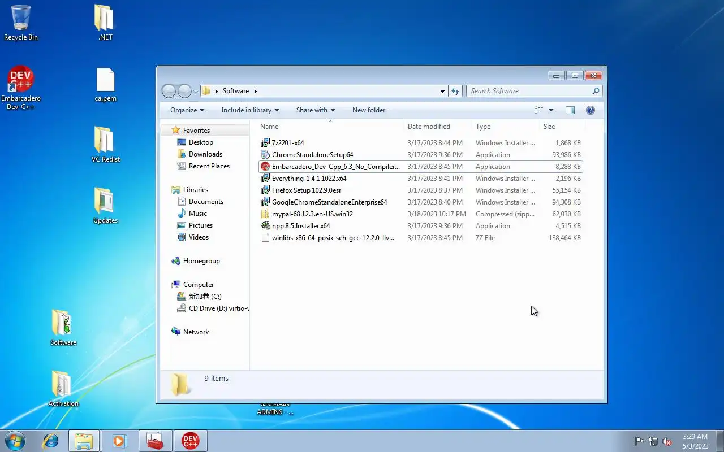This screenshot has height=452, width=724.
Task: Click the npp.8.5.Installer.x64 file icon
Action: tap(265, 226)
